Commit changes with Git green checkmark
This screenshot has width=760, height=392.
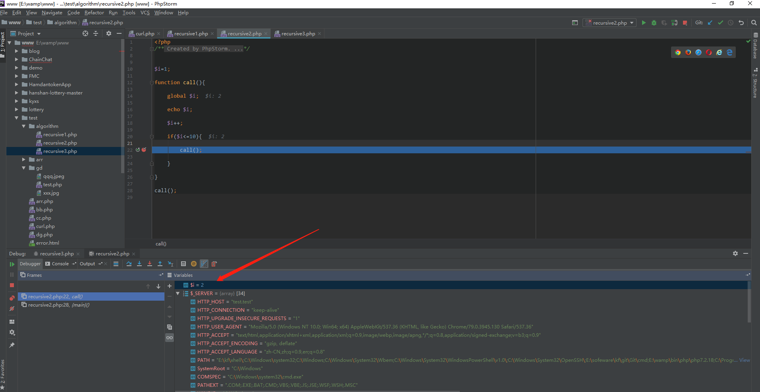720,23
